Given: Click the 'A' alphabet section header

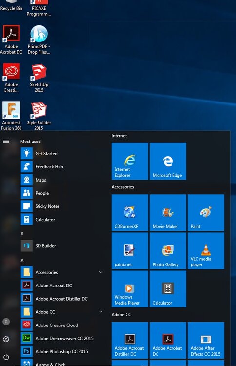Looking at the screenshot, I should pyautogui.click(x=22, y=260).
